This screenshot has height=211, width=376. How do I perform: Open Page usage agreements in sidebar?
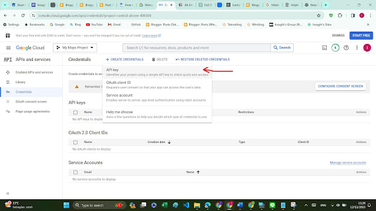tap(31, 111)
